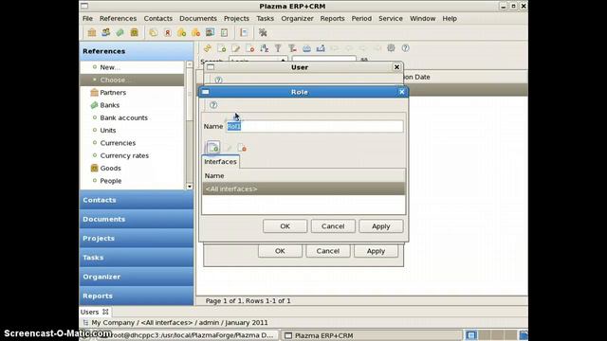This screenshot has width=607, height=341.
Task: Click the settings gear icon in Users toolbar
Action: (x=391, y=48)
